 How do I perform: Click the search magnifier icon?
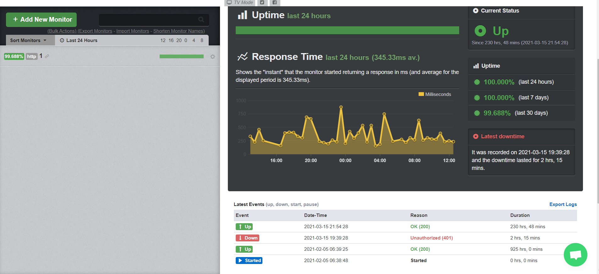[201, 20]
